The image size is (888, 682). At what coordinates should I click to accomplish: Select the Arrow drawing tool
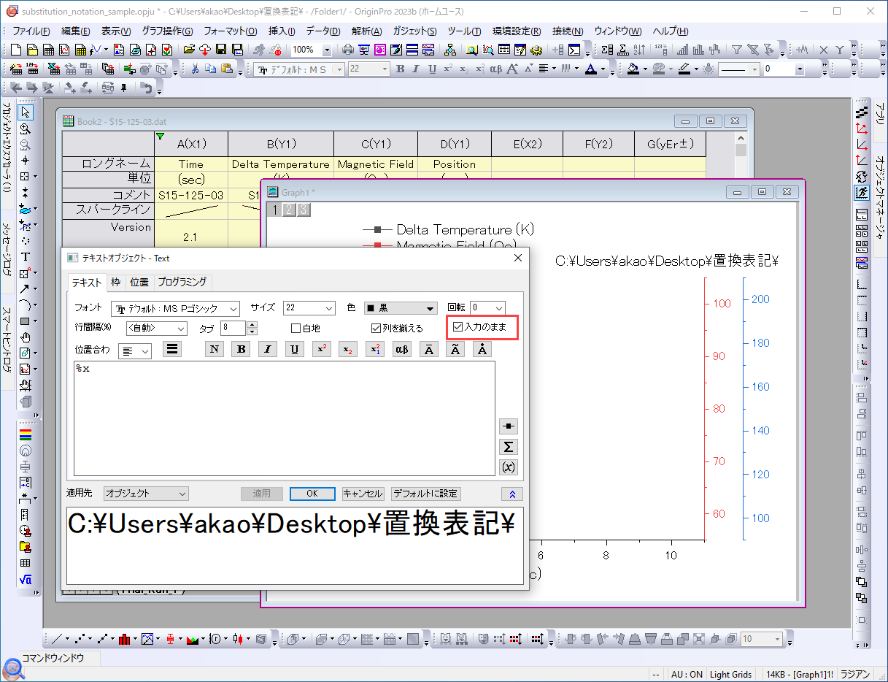coord(25,289)
